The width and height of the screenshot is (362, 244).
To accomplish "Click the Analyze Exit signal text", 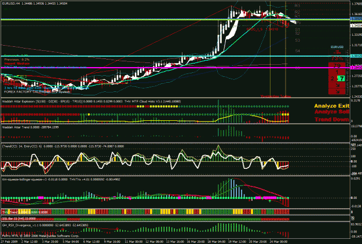I will (331, 106).
